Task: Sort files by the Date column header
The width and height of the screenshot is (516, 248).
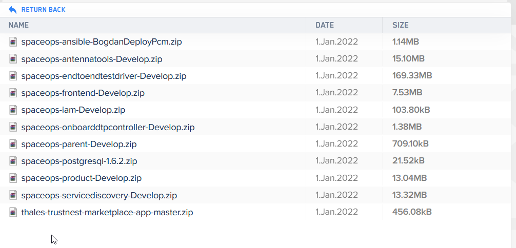Action: point(325,25)
